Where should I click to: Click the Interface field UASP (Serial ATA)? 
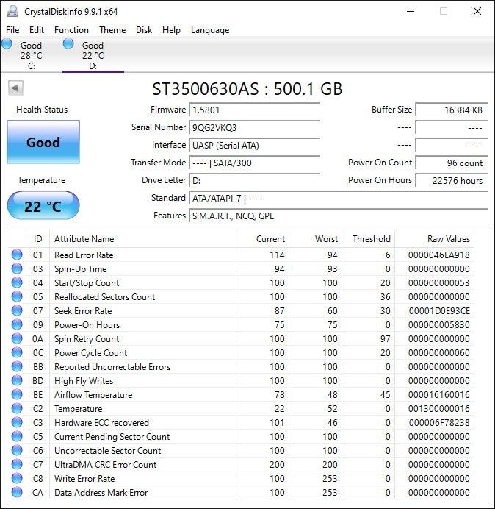click(254, 145)
